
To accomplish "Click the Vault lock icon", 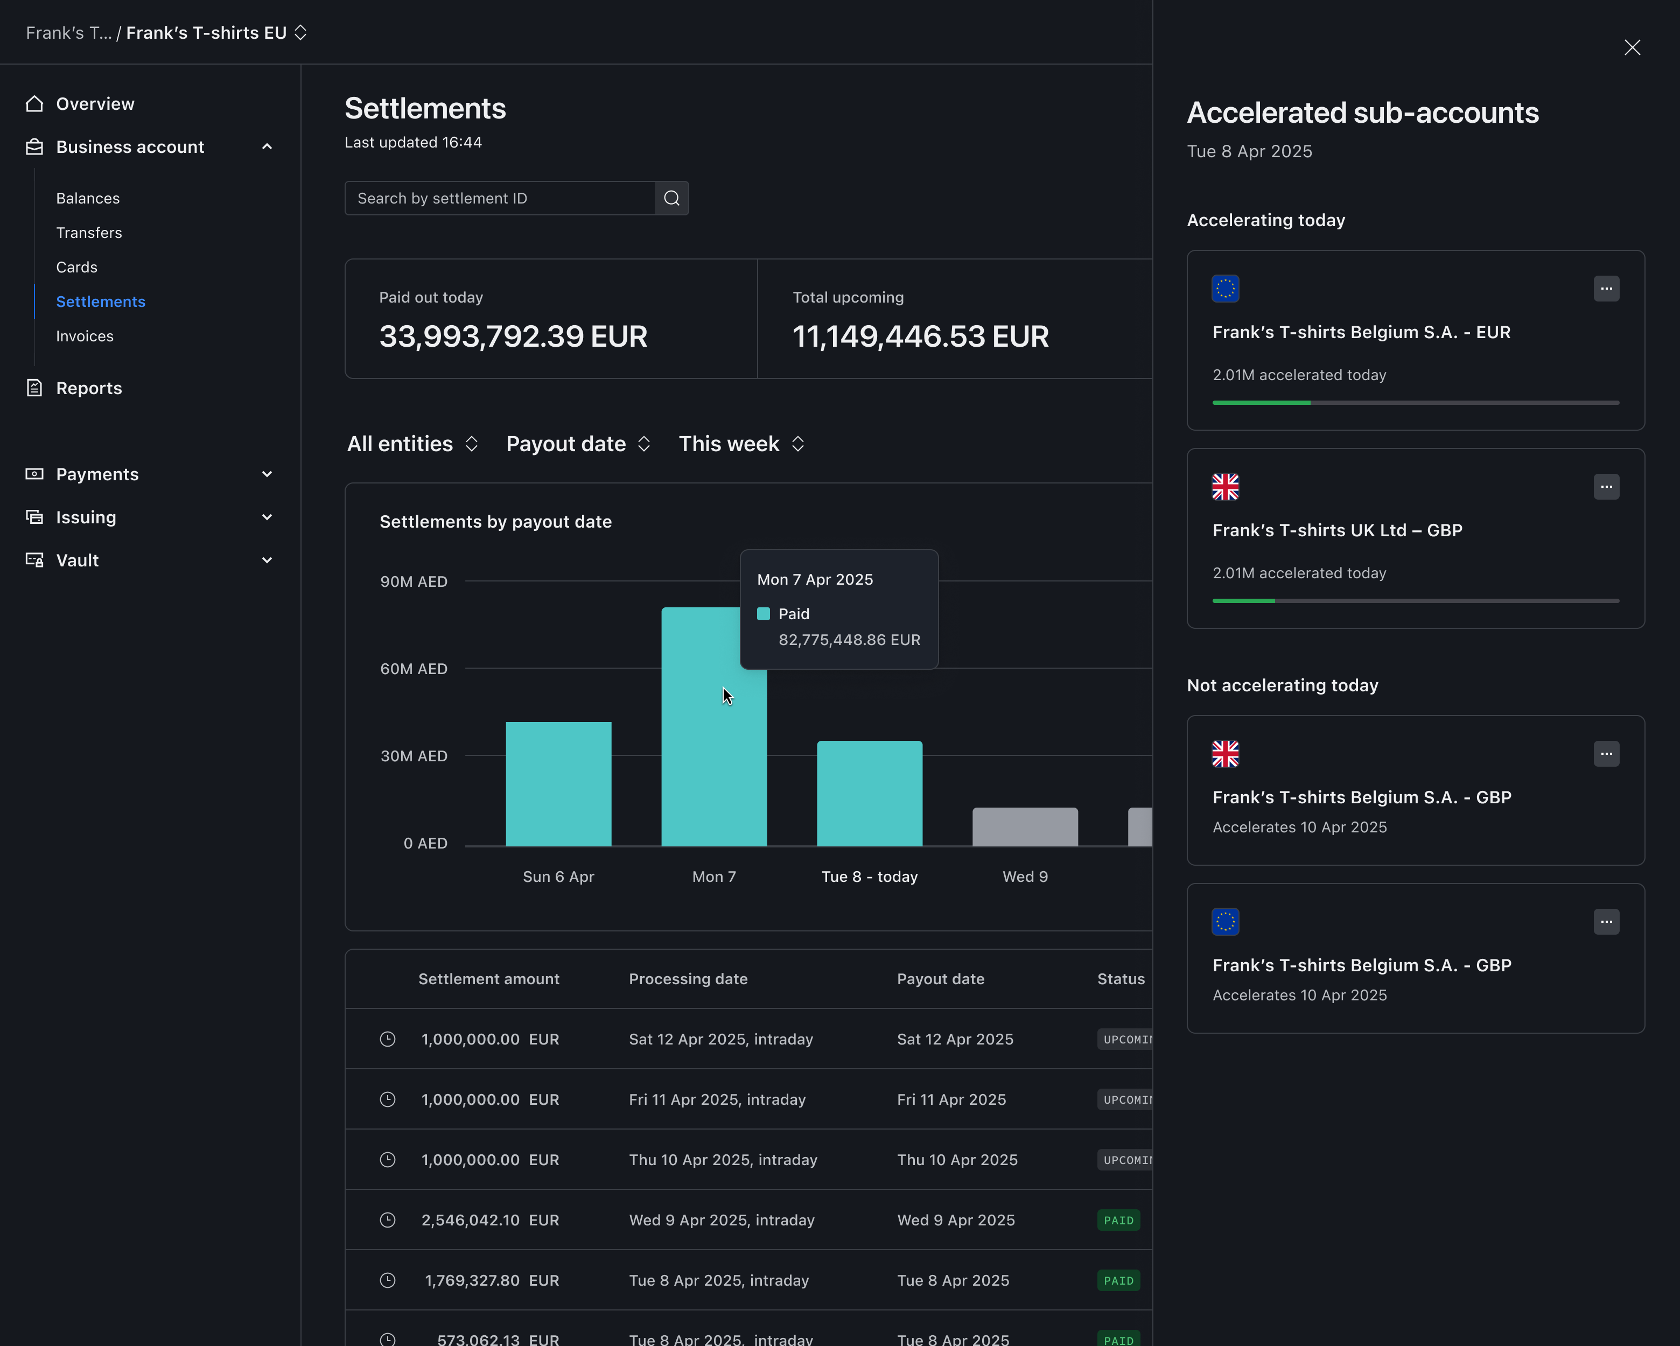I will [34, 560].
